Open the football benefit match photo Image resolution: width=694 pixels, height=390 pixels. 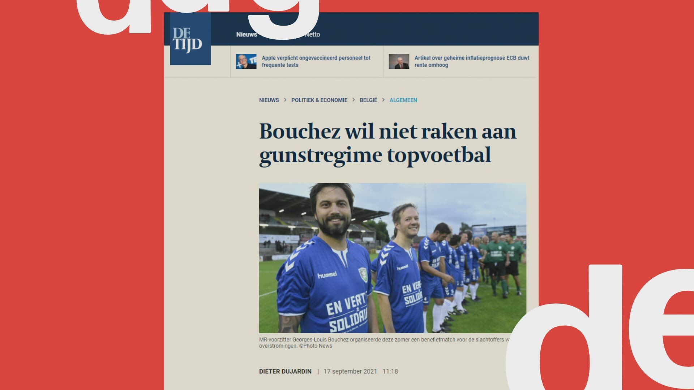tap(393, 258)
